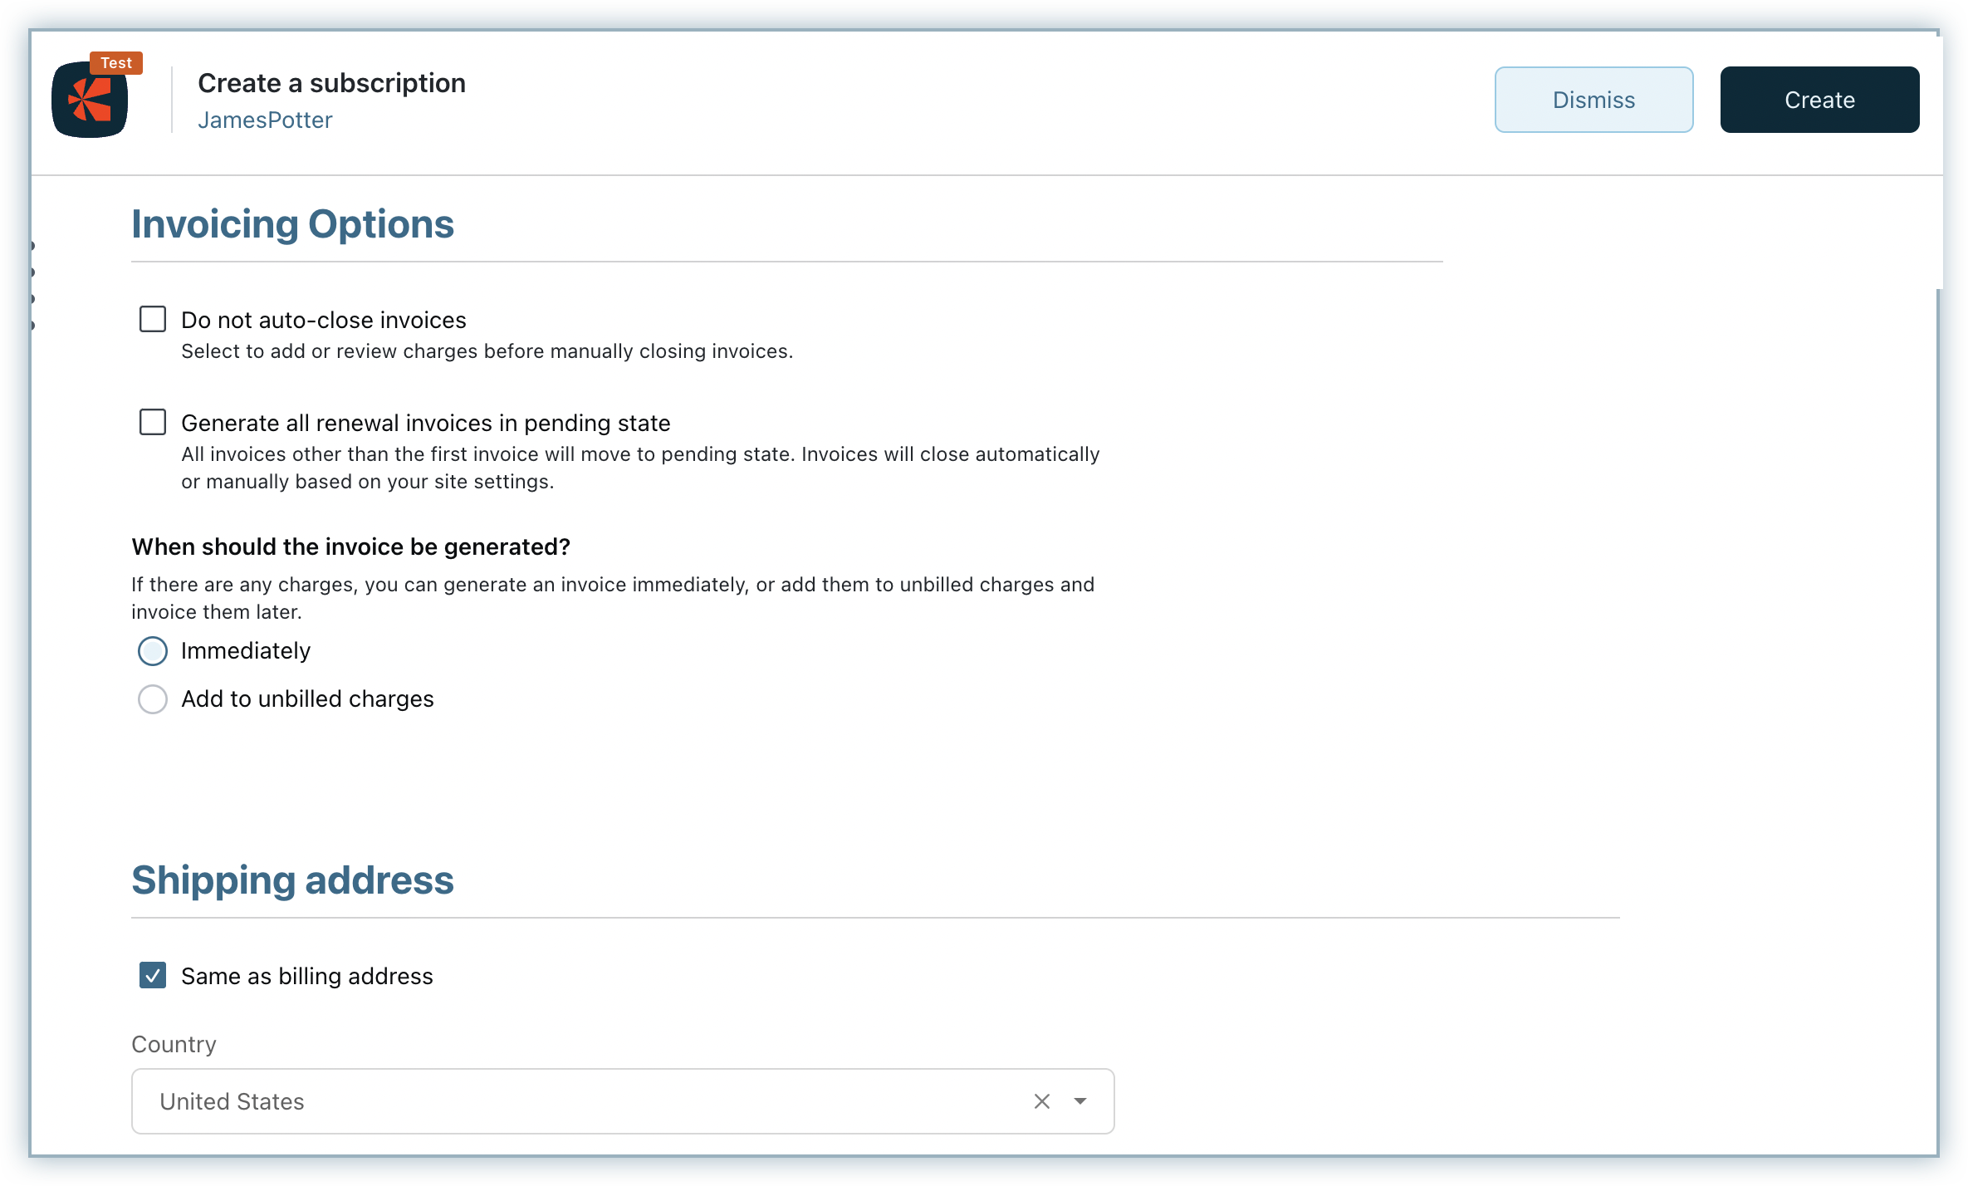This screenshot has height=1186, width=1968.
Task: Expand the Country dropdown arrow
Action: point(1079,1101)
